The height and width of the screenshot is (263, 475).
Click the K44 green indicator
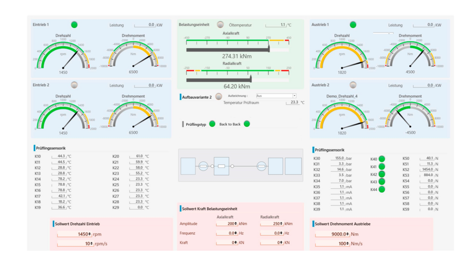tap(381, 189)
